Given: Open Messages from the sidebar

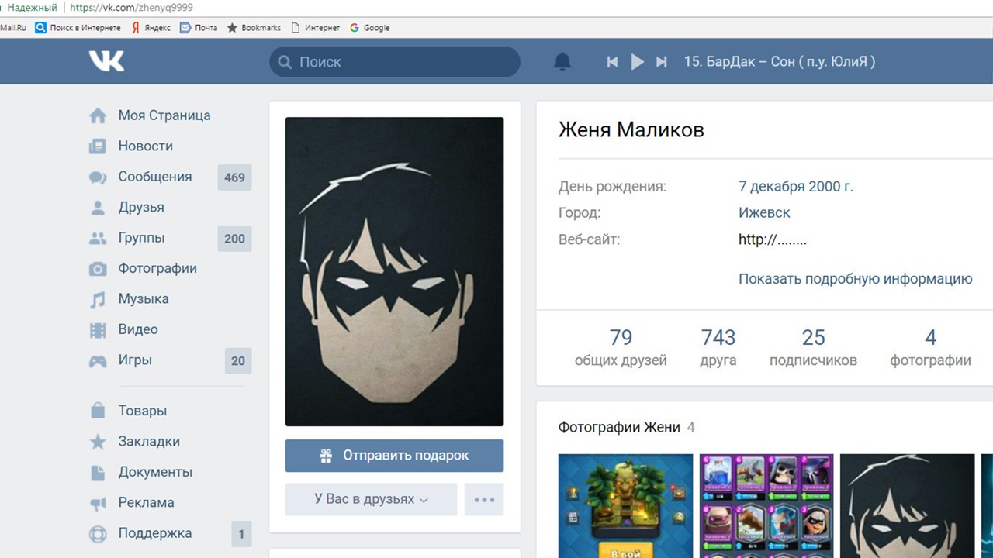Looking at the screenshot, I should click(x=154, y=177).
